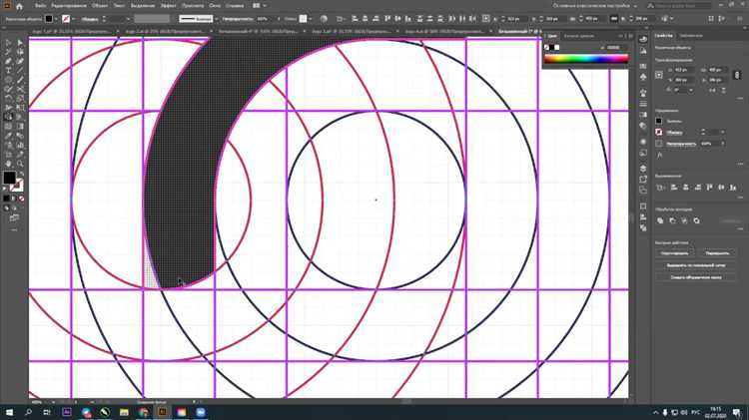Viewport: 749px width, 420px height.
Task: Open the notifications icon in system tray
Action: coord(737,412)
